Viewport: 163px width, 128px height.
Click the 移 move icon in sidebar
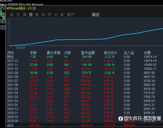pos(3,15)
